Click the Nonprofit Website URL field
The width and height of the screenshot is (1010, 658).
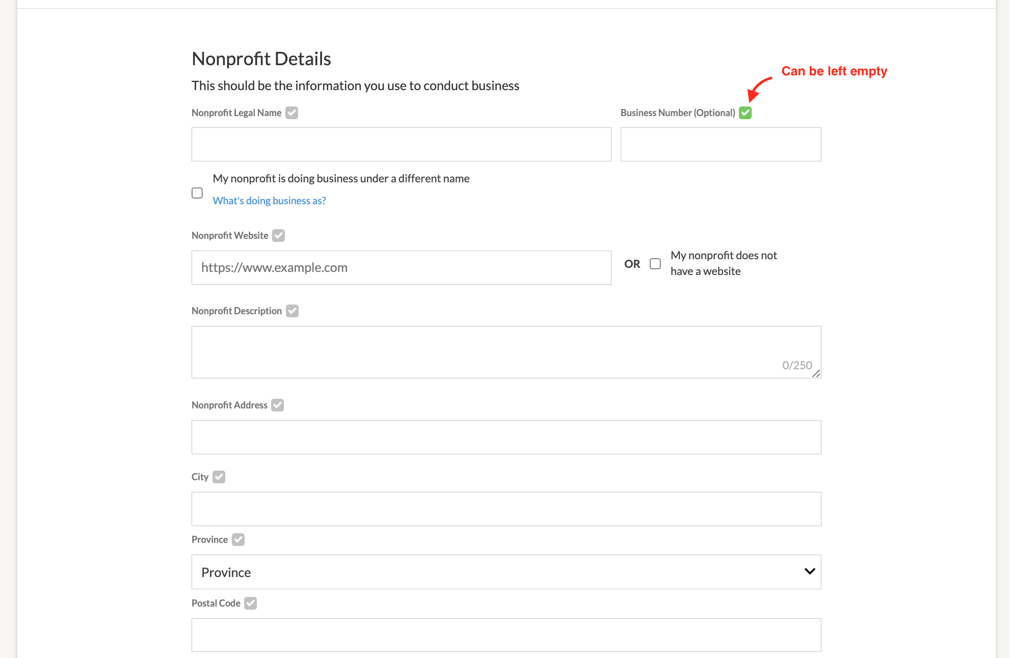tap(401, 267)
